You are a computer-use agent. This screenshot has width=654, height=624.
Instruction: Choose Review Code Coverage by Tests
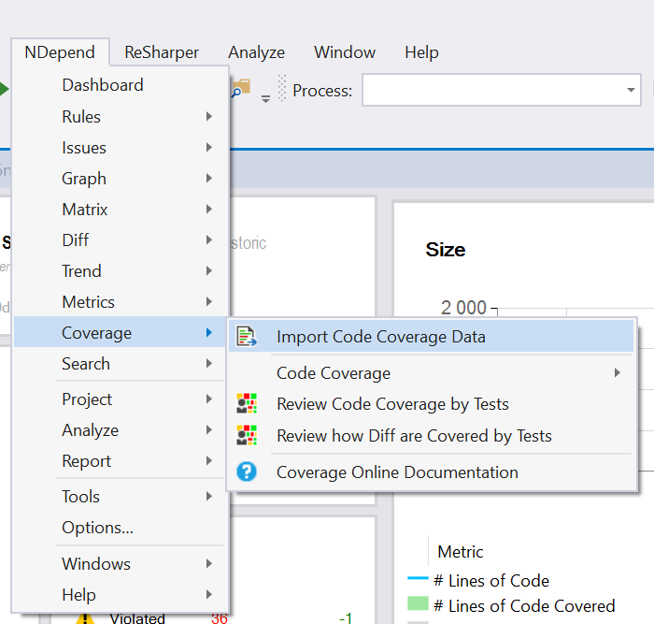point(432,404)
